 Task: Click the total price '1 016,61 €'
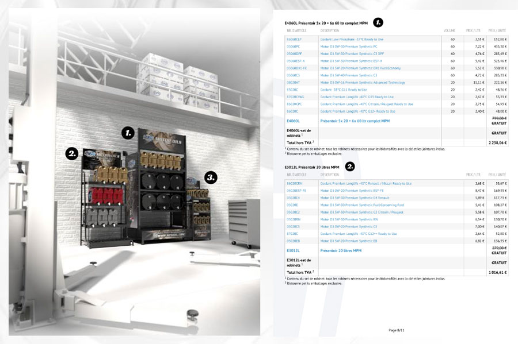pyautogui.click(x=497, y=272)
